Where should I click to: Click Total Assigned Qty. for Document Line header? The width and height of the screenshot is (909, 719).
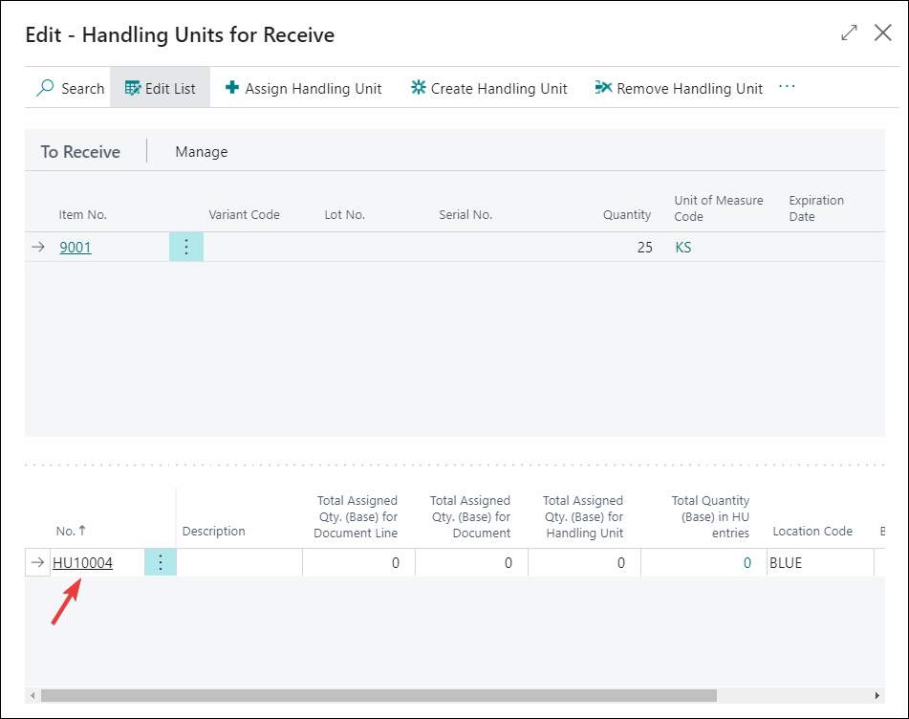tap(356, 516)
